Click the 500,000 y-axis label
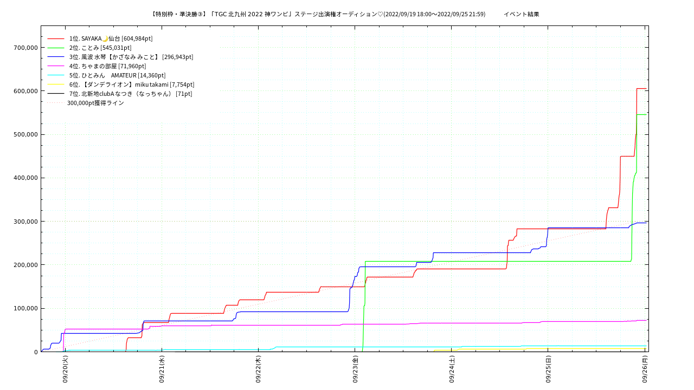Image resolution: width=694 pixels, height=390 pixels. pyautogui.click(x=25, y=134)
